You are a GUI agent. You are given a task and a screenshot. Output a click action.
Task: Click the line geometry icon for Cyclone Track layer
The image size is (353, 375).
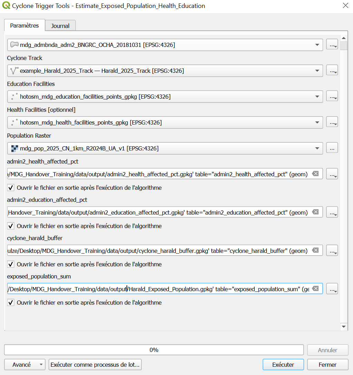click(x=14, y=70)
